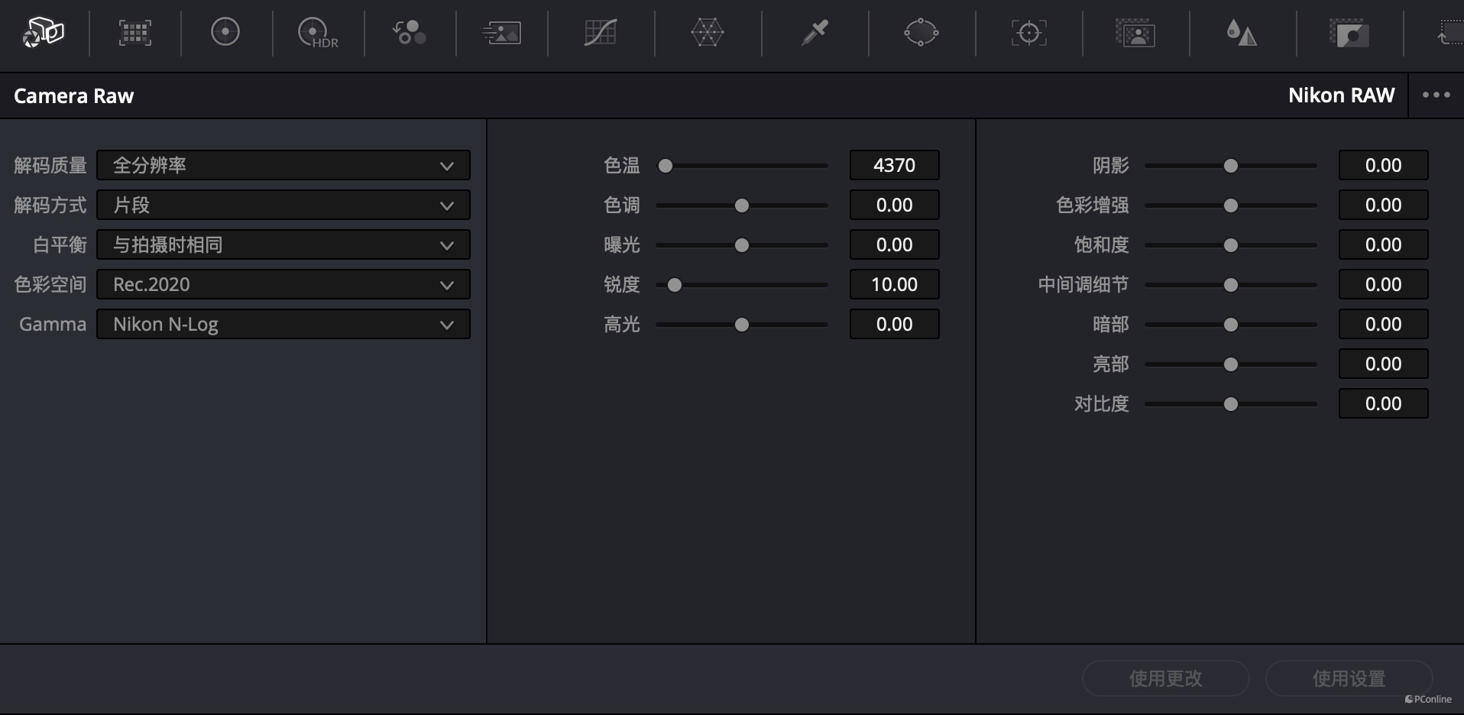The height and width of the screenshot is (715, 1464).
Task: Open the Curves palette icon
Action: tap(601, 32)
